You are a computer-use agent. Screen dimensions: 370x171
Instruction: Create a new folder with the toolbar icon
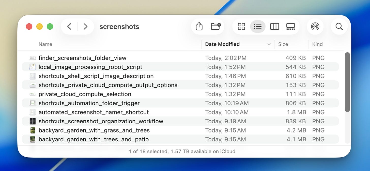(216, 26)
